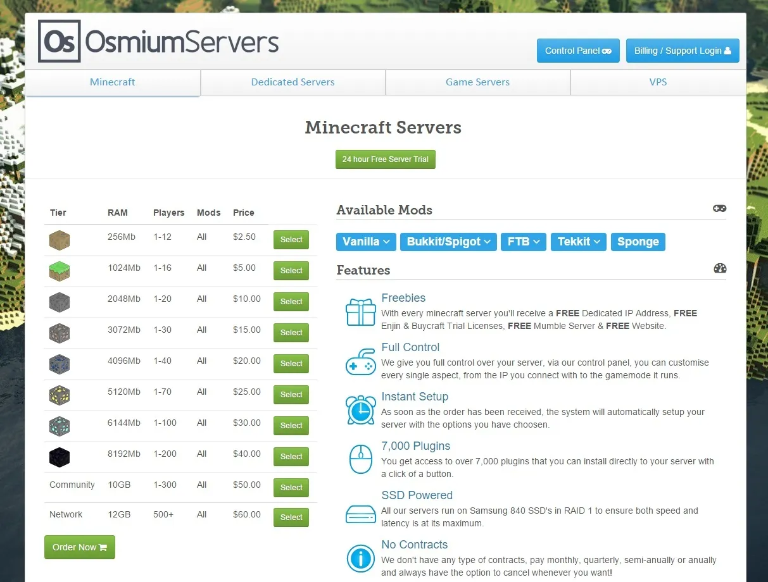Expand the Bukkit/Spigot dropdown

pyautogui.click(x=448, y=242)
